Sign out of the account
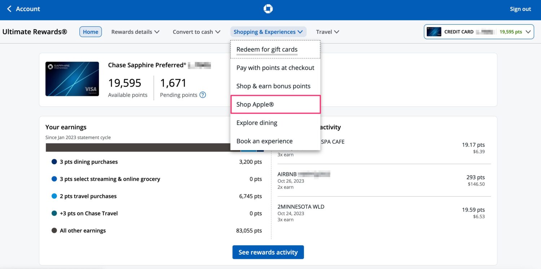The width and height of the screenshot is (541, 269). pos(520,8)
